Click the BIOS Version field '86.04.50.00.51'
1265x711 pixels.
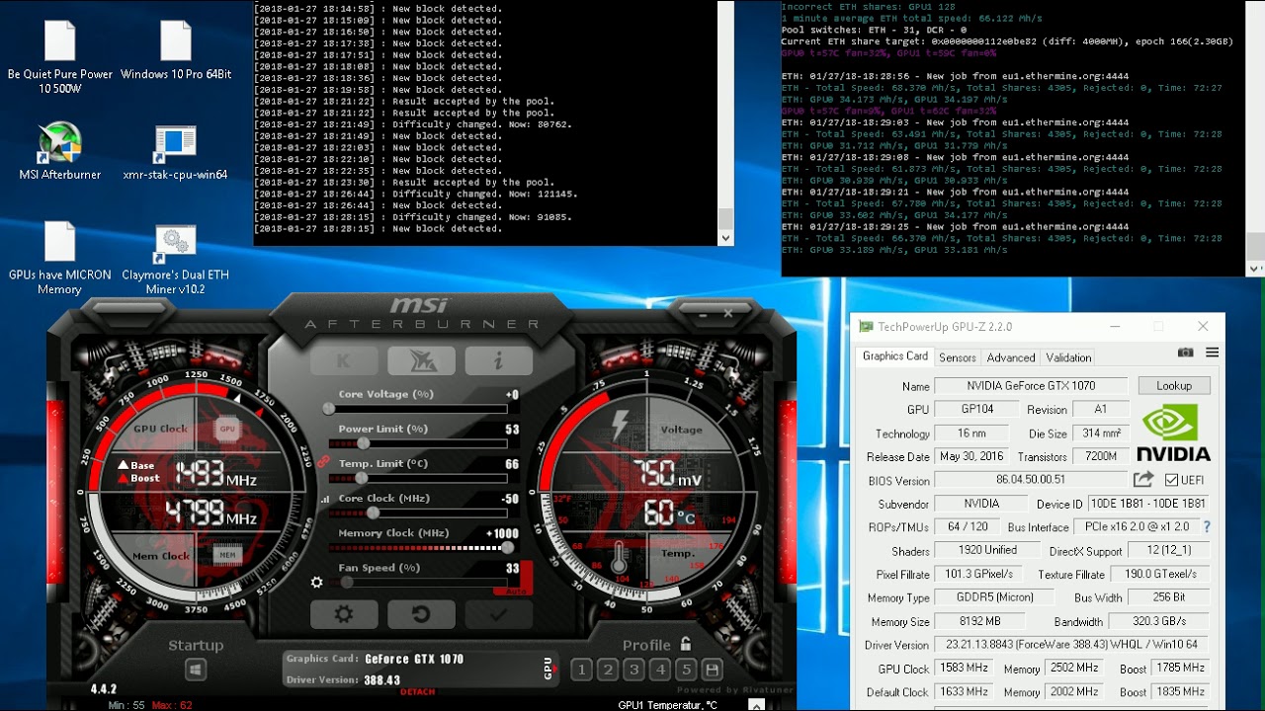pyautogui.click(x=1031, y=480)
